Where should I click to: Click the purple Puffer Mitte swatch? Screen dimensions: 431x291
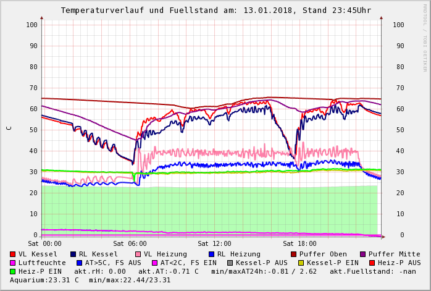click(363, 254)
